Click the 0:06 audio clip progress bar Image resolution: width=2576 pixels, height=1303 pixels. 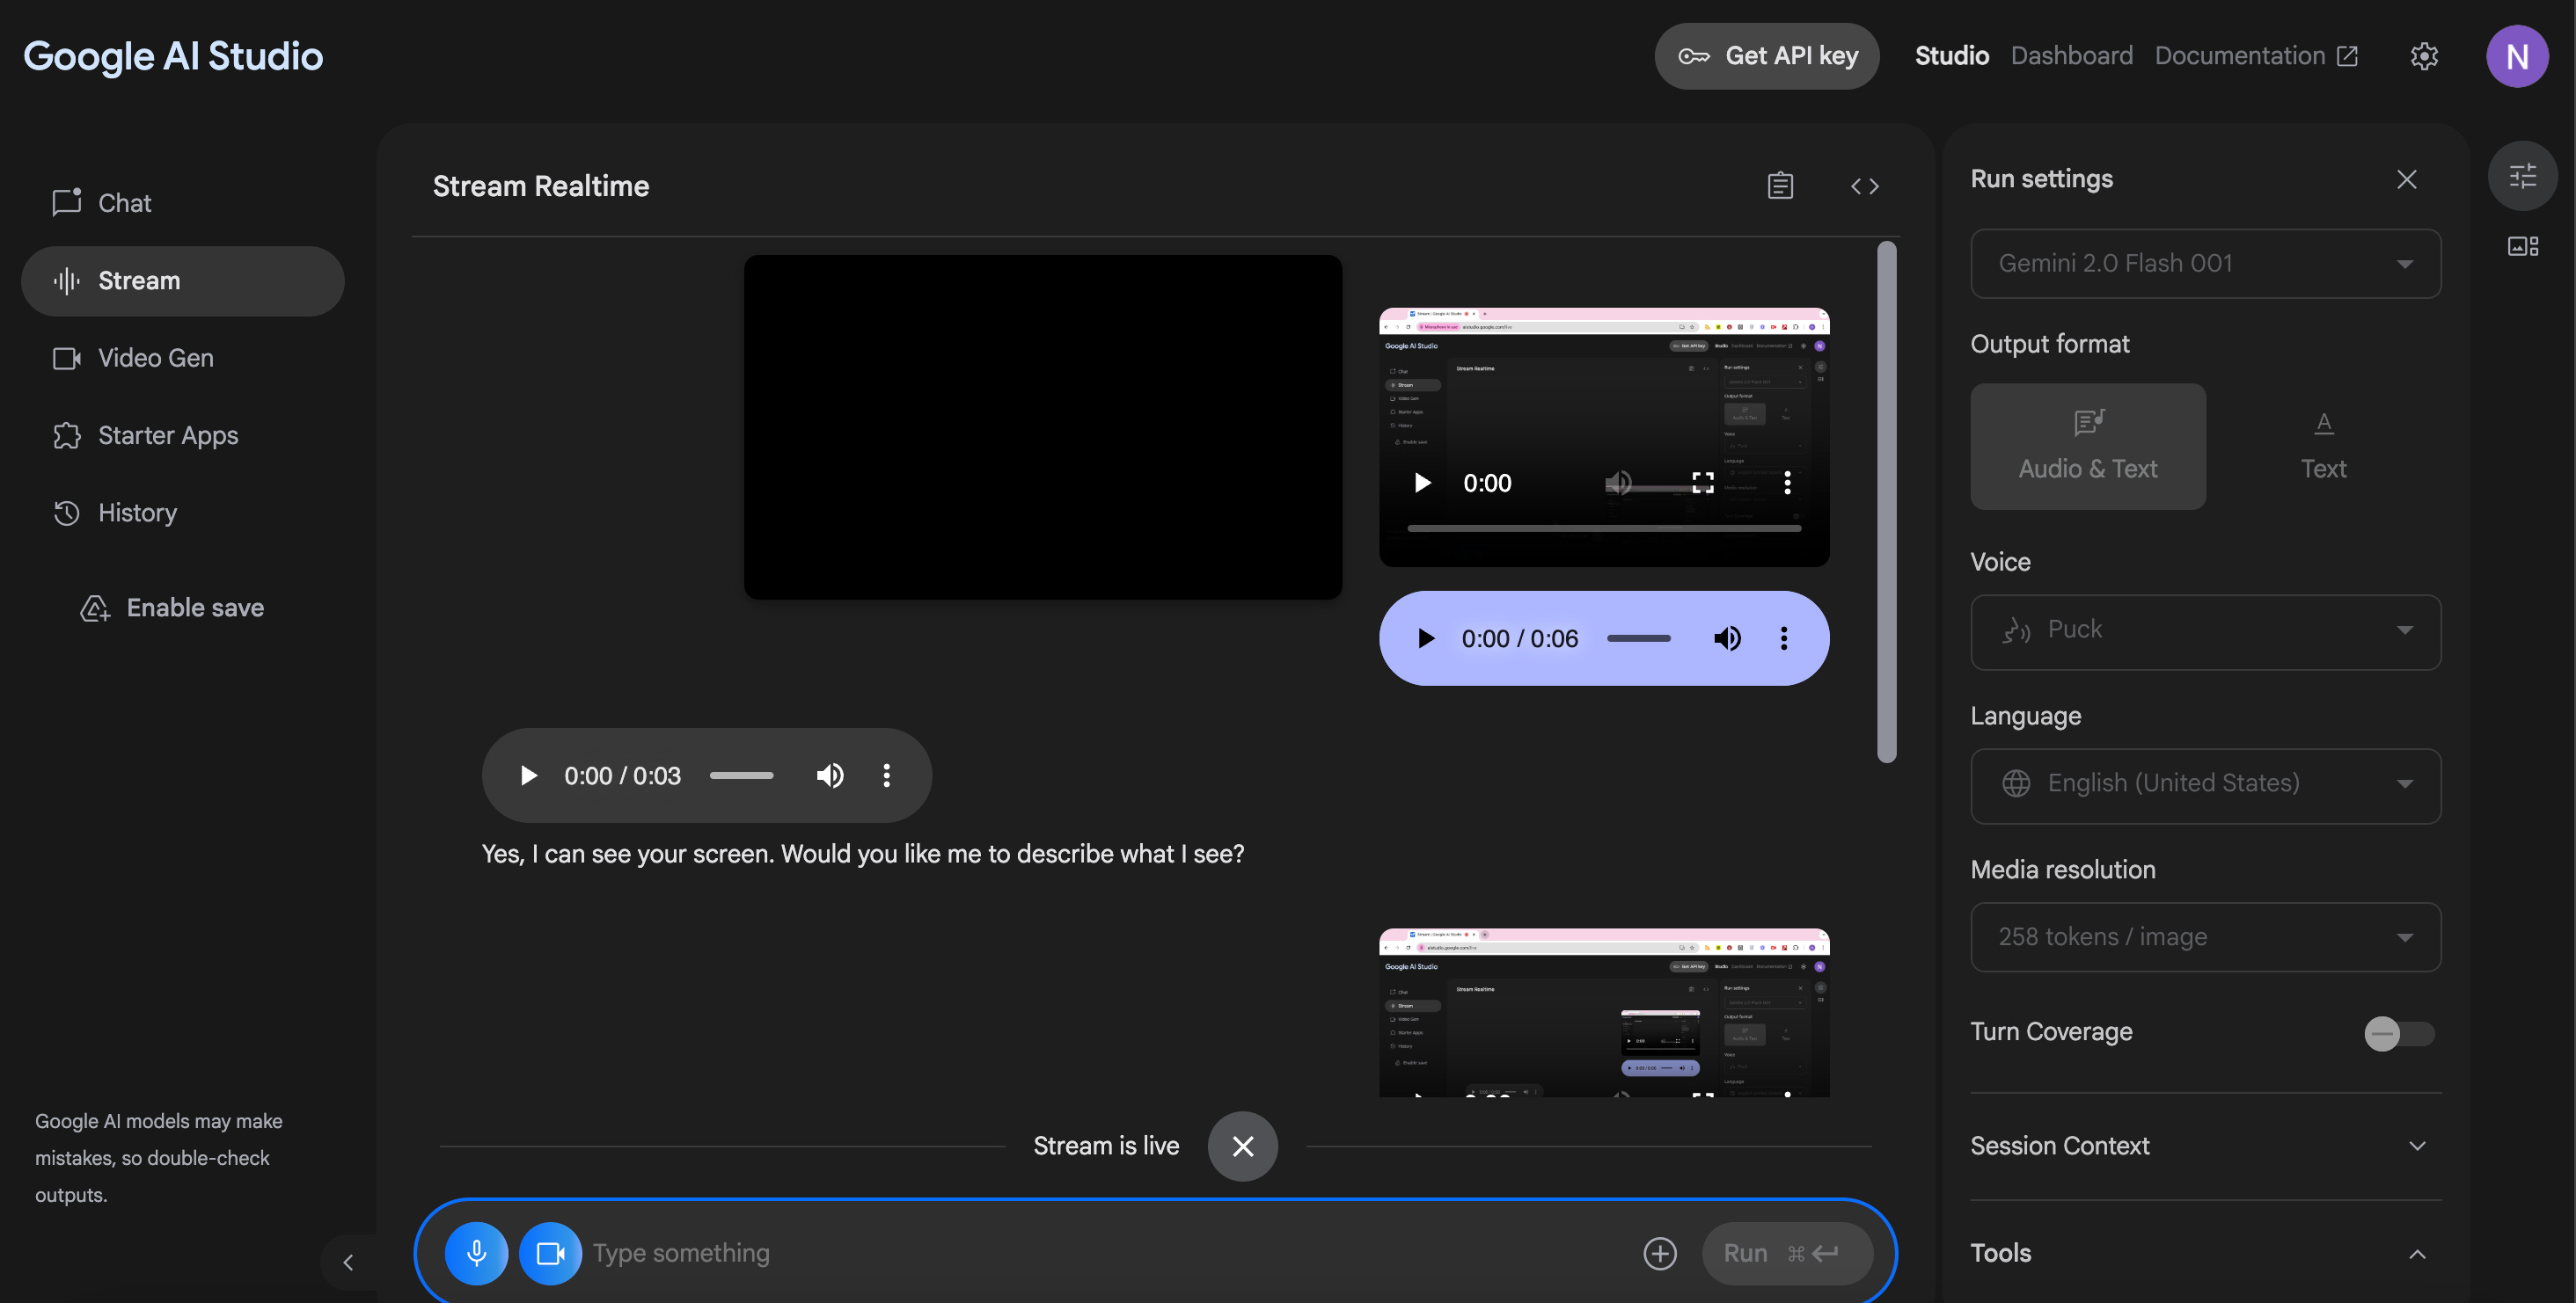click(x=1638, y=638)
